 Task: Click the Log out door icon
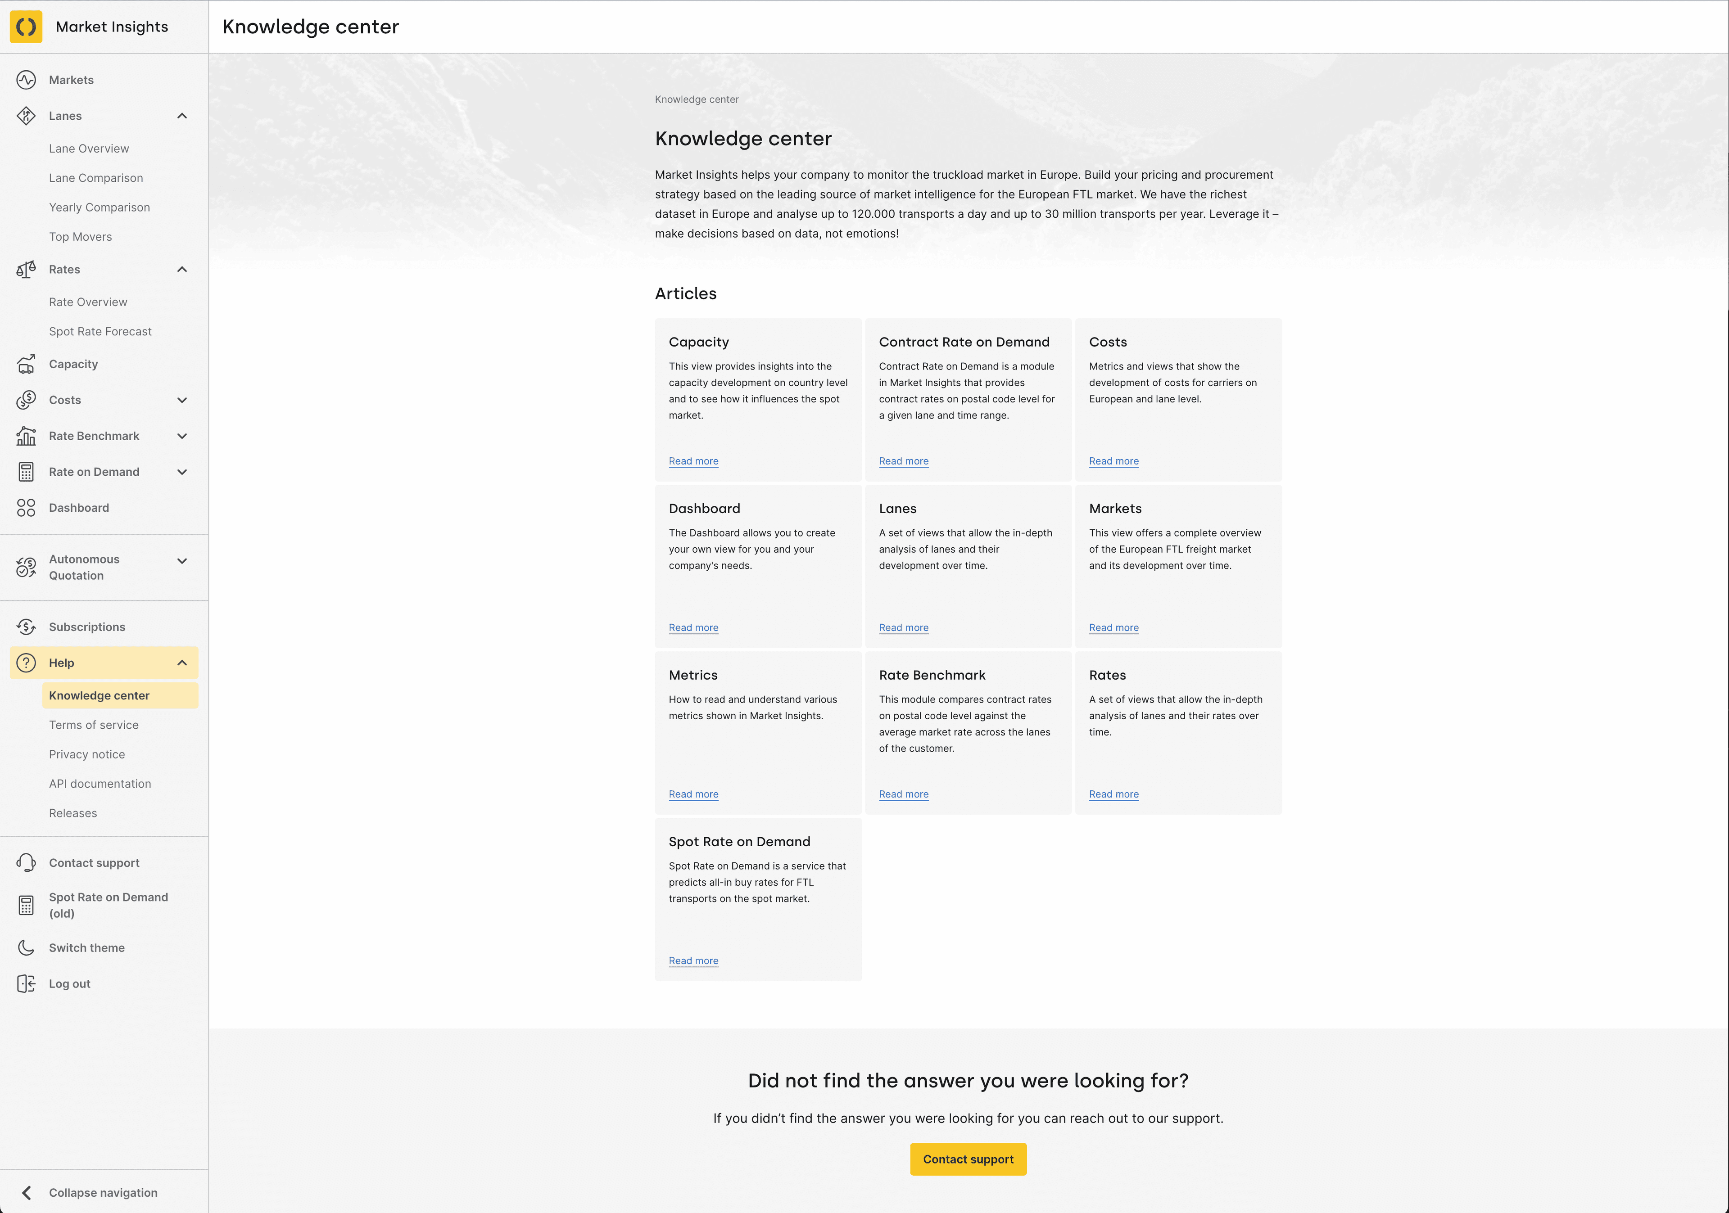tap(27, 984)
